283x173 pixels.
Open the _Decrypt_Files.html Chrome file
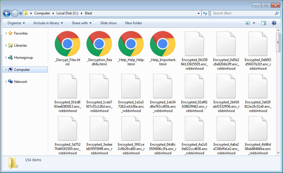[67, 44]
